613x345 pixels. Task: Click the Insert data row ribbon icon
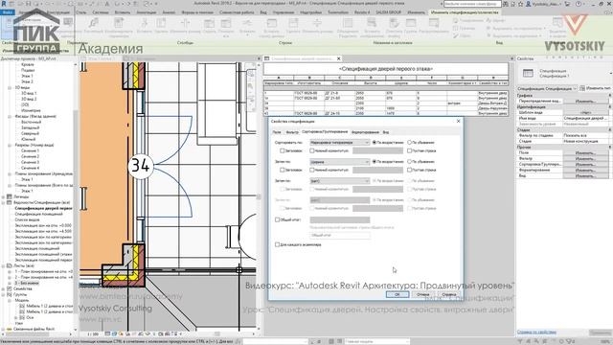[x=271, y=23]
